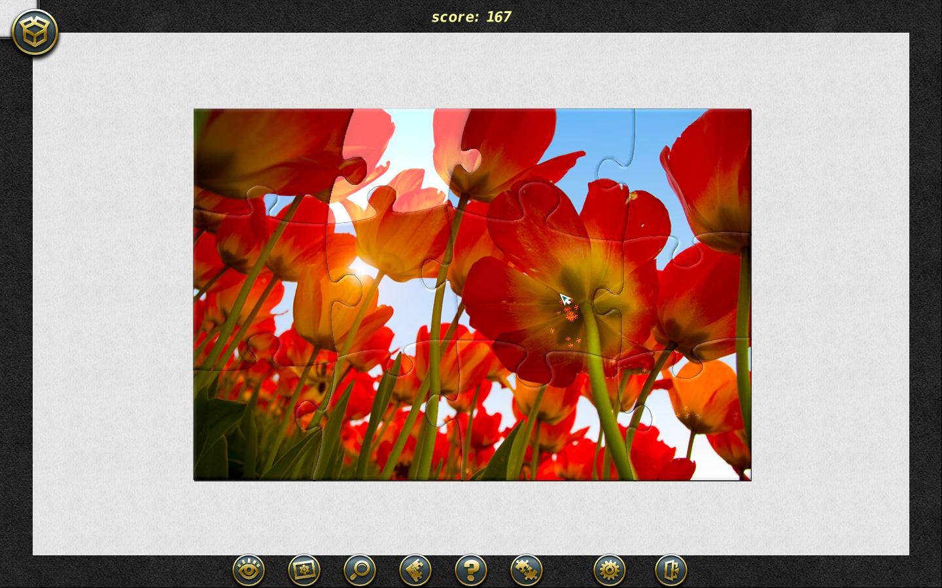Exit the puzzle via the door icon

pyautogui.click(x=671, y=570)
